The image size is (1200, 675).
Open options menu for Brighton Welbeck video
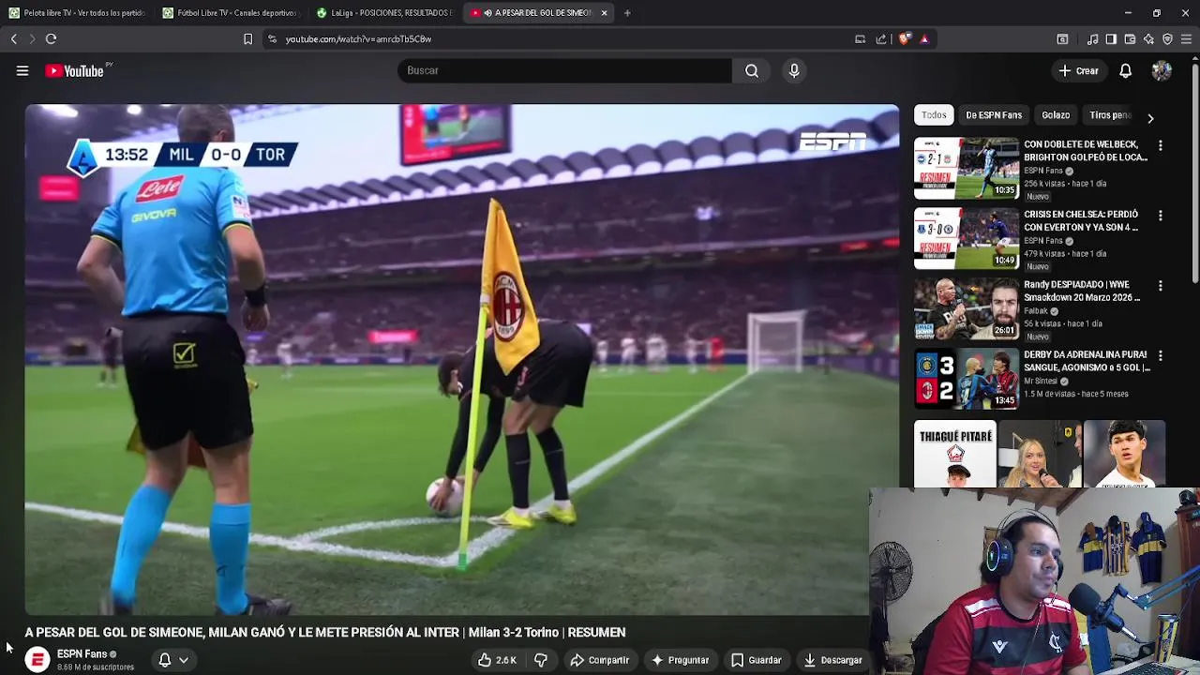(1160, 145)
